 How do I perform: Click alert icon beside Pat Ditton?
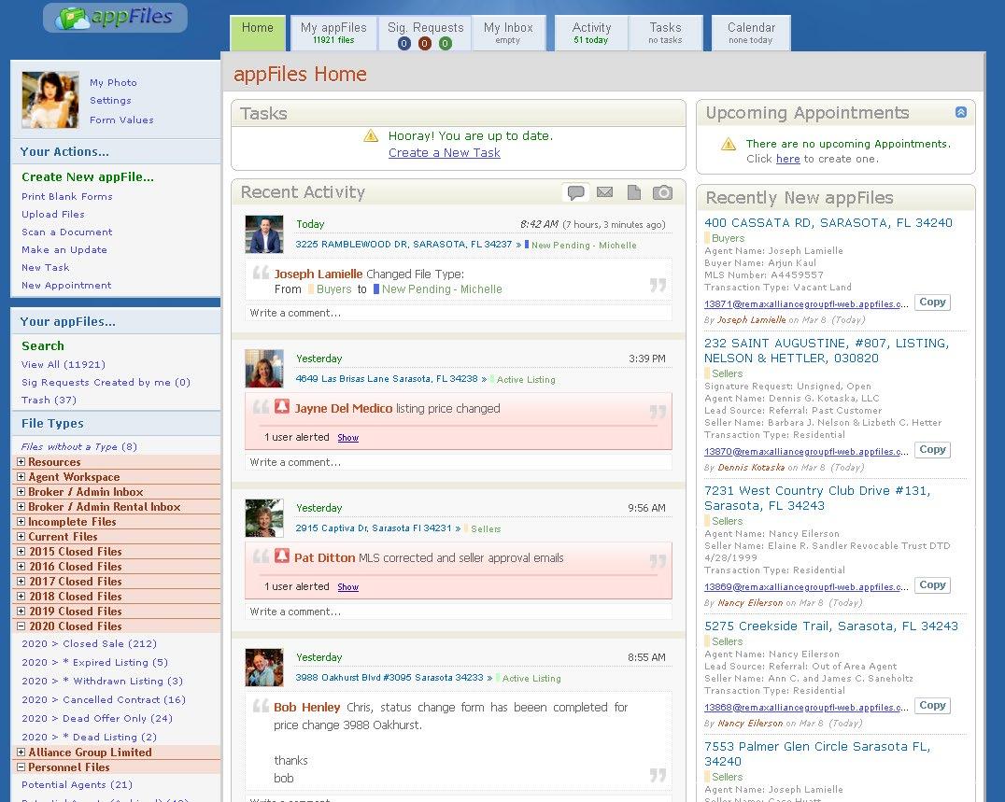pyautogui.click(x=282, y=556)
